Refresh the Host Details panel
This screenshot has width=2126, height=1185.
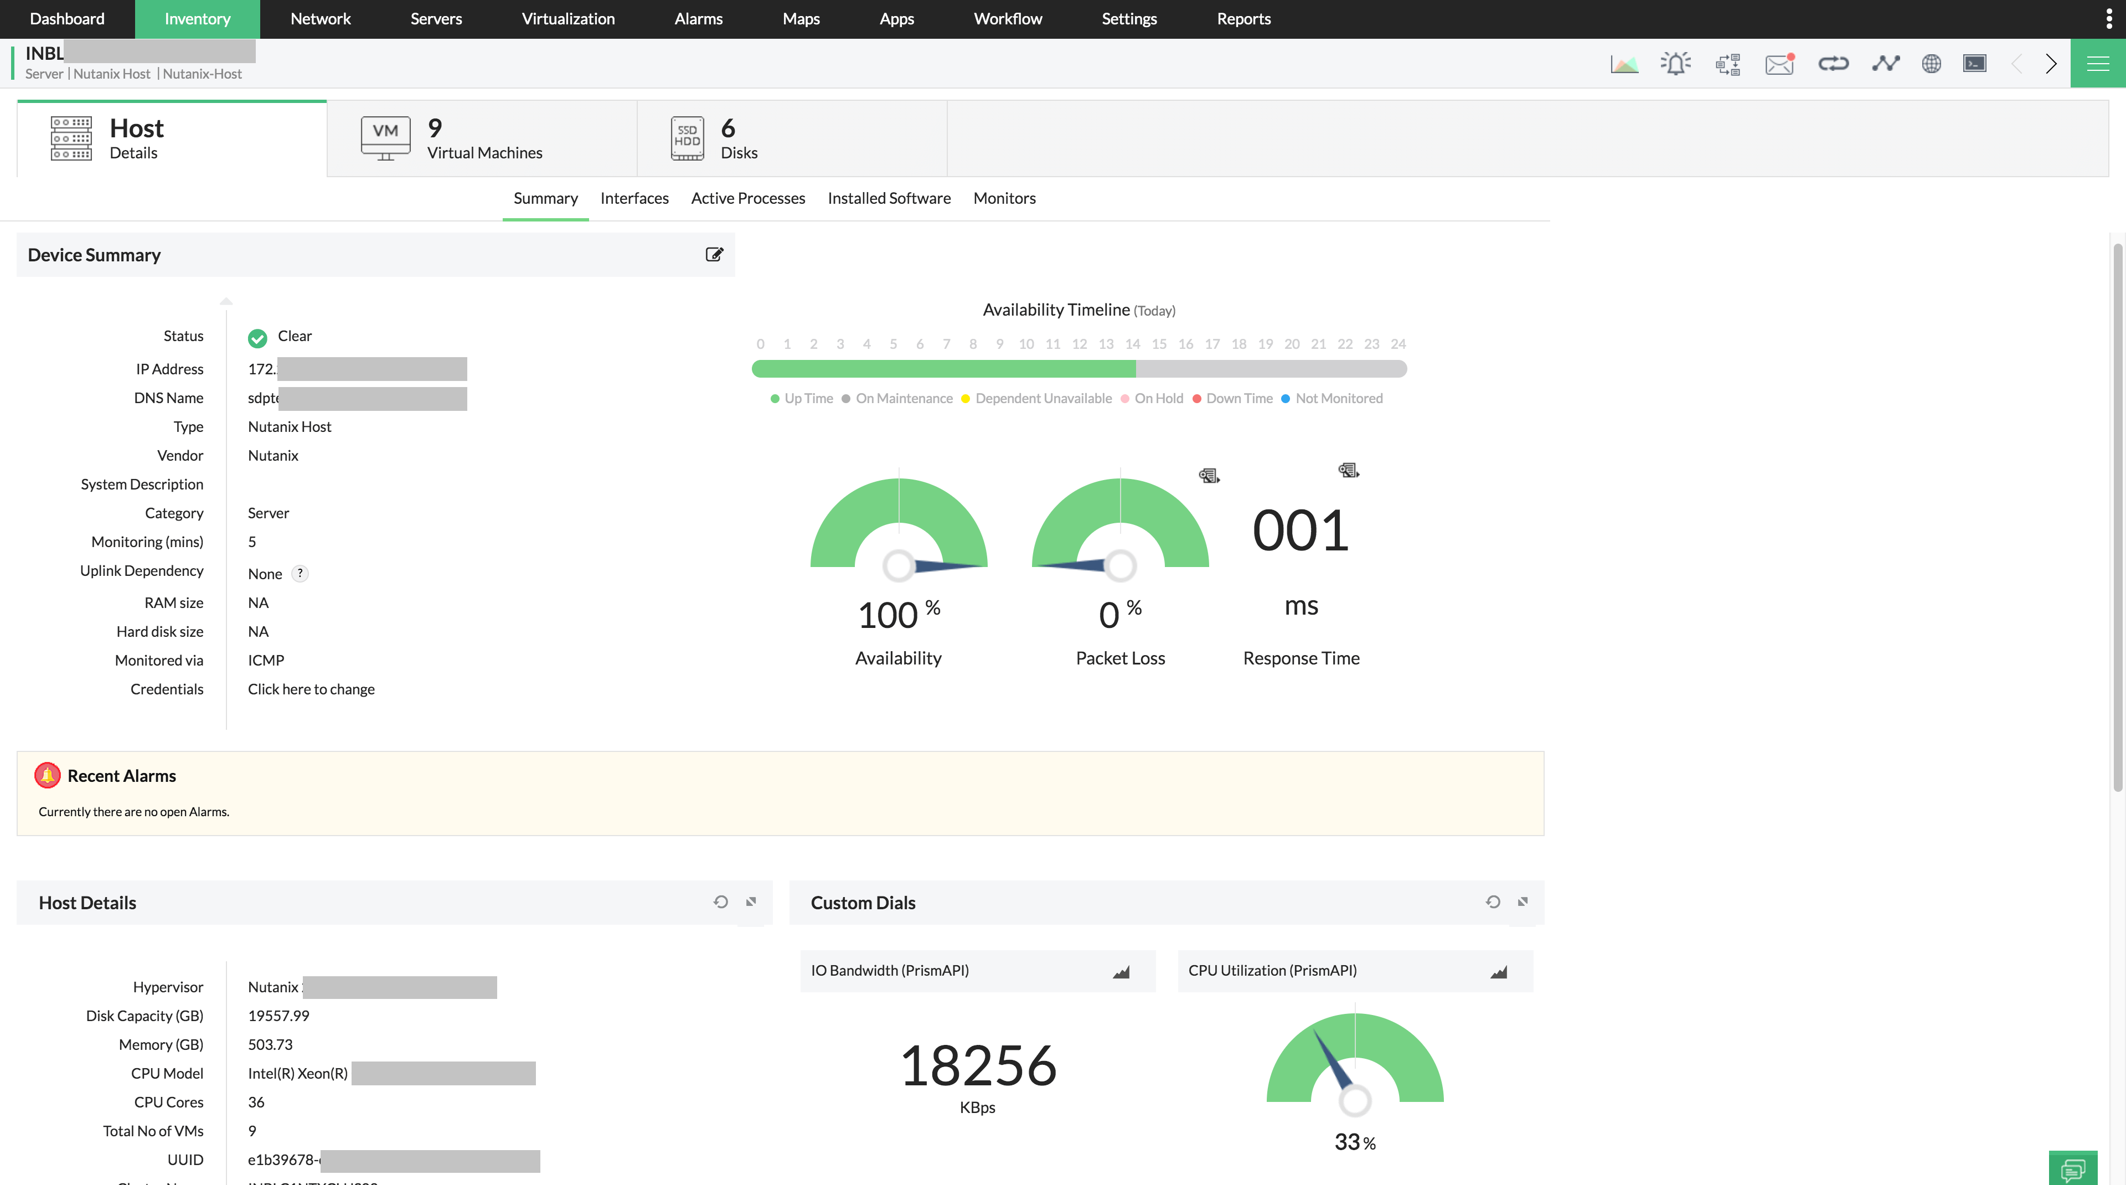[720, 902]
